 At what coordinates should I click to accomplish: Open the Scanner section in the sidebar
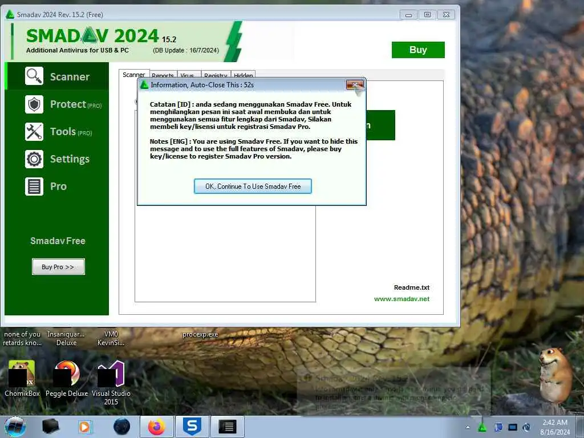pos(57,76)
